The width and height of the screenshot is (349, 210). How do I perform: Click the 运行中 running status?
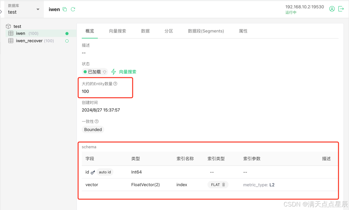(x=291, y=13)
